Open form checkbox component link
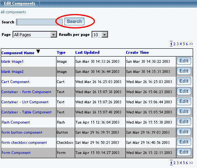Screen dimensions: 197x168 [x=24, y=143]
